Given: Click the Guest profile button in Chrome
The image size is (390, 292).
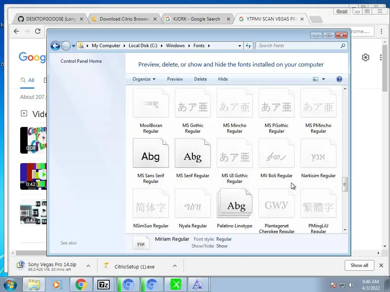Looking at the screenshot, I should pyautogui.click(x=342, y=11).
